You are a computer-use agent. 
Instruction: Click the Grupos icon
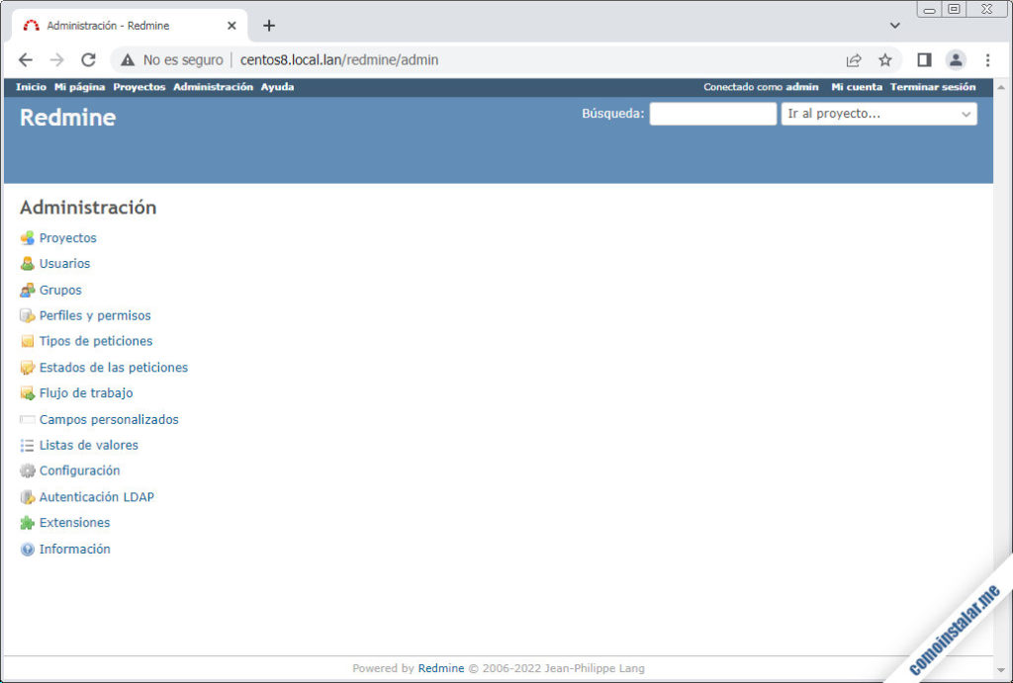(x=27, y=290)
